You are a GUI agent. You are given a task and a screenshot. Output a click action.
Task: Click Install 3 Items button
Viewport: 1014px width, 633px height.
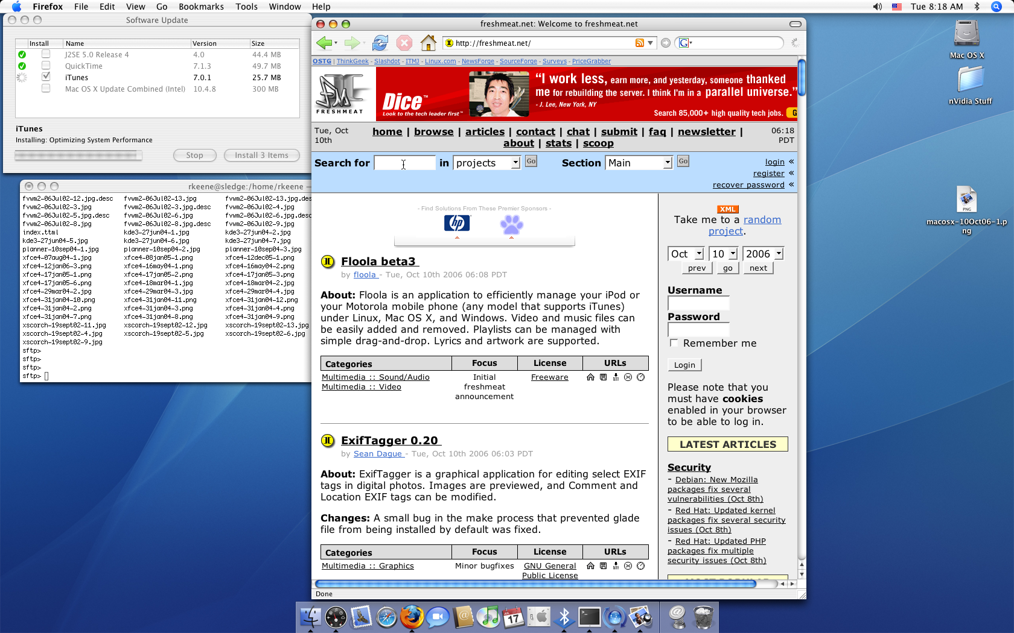tap(261, 155)
